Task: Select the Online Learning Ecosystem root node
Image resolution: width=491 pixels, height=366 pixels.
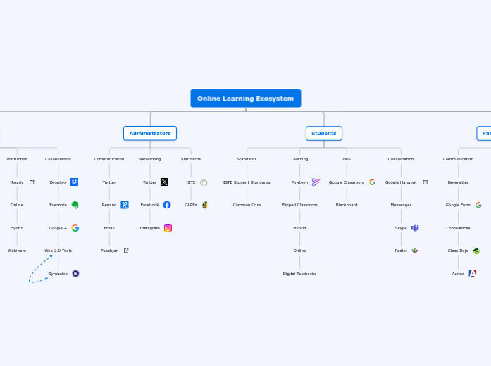Action: tap(246, 99)
